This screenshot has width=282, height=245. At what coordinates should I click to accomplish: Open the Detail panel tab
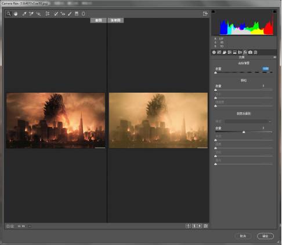coord(225,52)
